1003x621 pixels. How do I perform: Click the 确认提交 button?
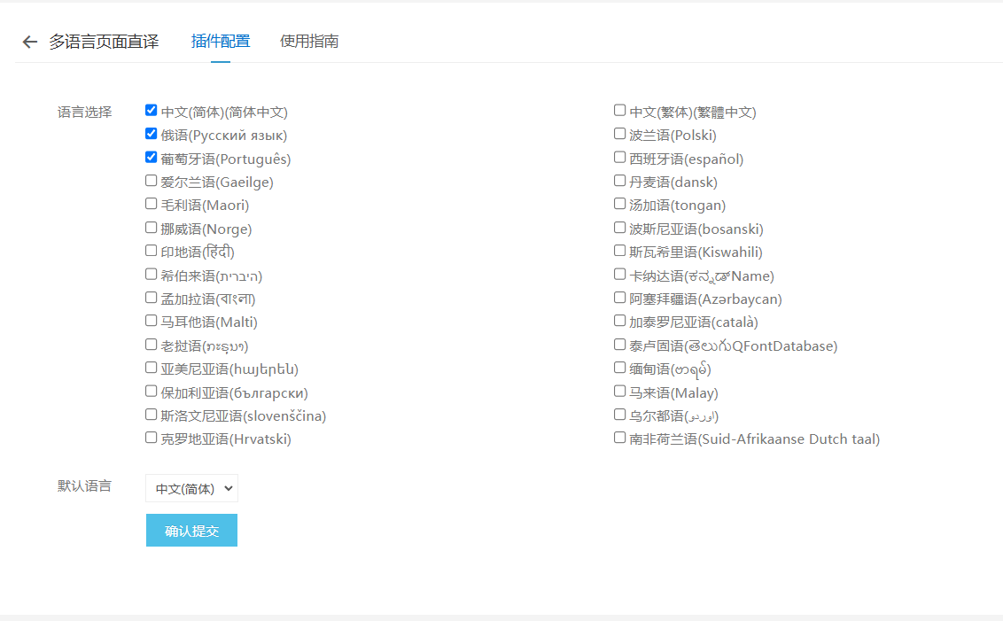tap(191, 531)
